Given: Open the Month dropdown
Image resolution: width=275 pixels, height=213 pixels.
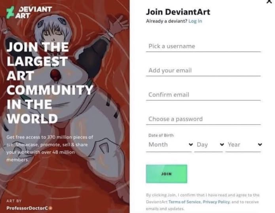Looking at the screenshot, I should click(x=169, y=145).
